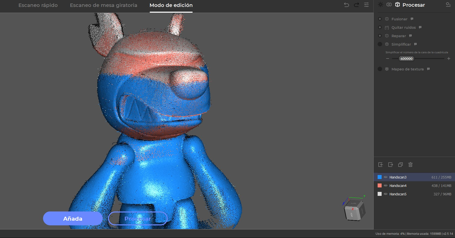The width and height of the screenshot is (455, 238).
Task: Select the Handscan5 scan row
Action: pyautogui.click(x=414, y=194)
